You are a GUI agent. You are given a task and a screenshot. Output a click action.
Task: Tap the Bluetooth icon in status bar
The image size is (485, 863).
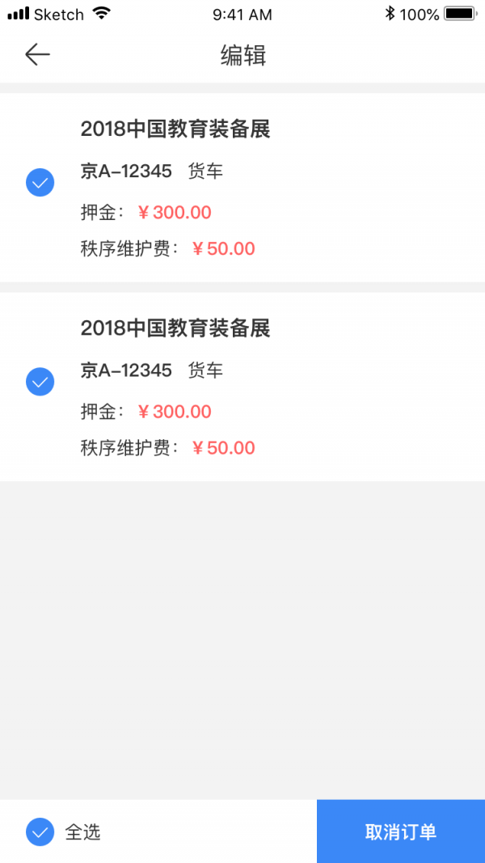tap(390, 14)
